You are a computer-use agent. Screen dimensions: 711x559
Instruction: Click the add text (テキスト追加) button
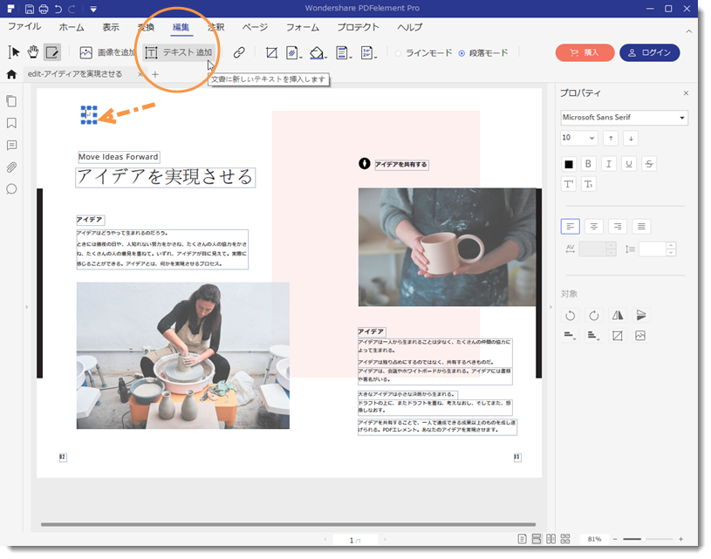click(x=179, y=52)
